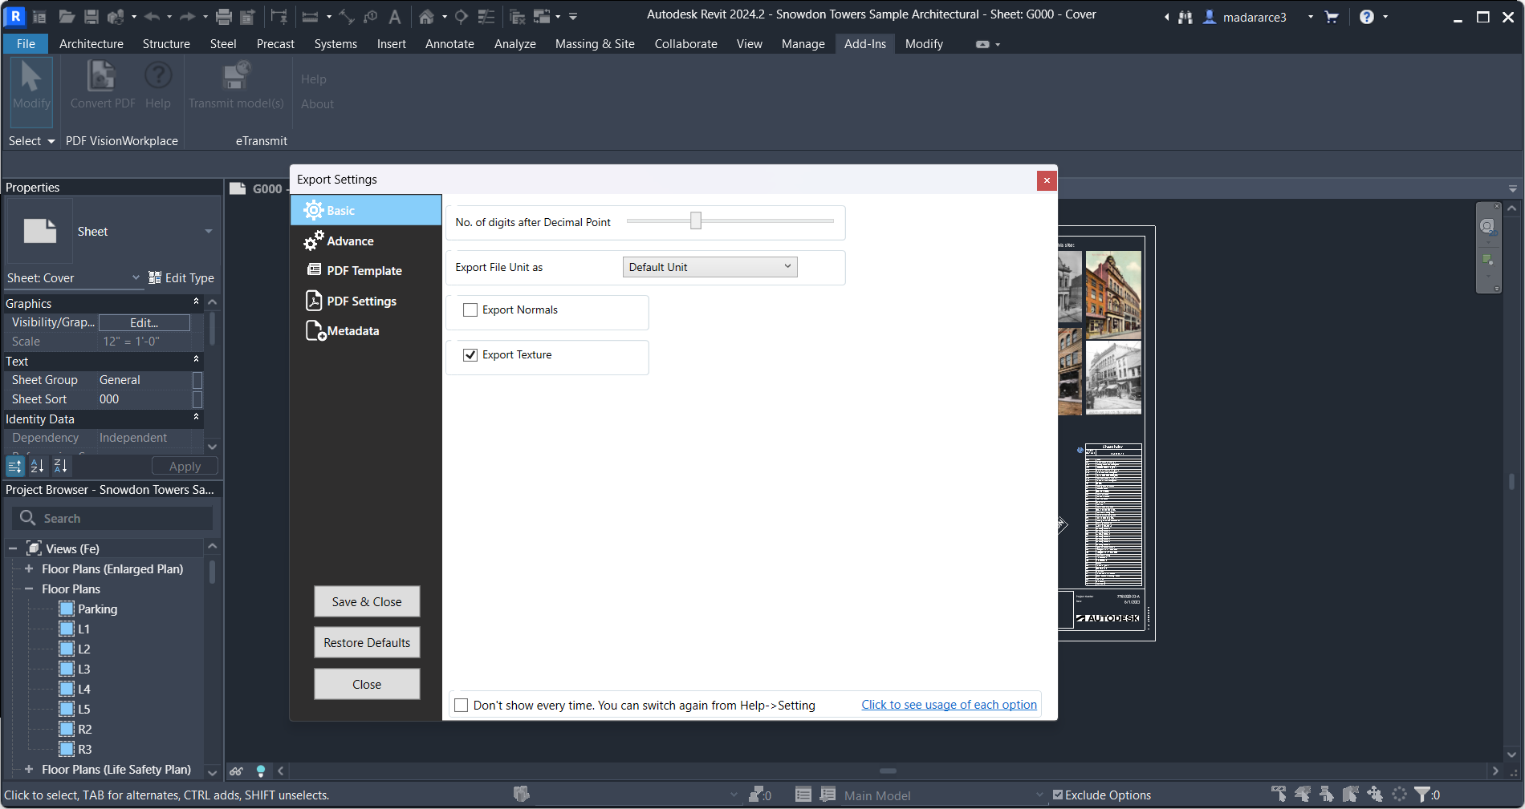Open PDF Settings in Export Settings
The image size is (1525, 809).
pos(366,301)
